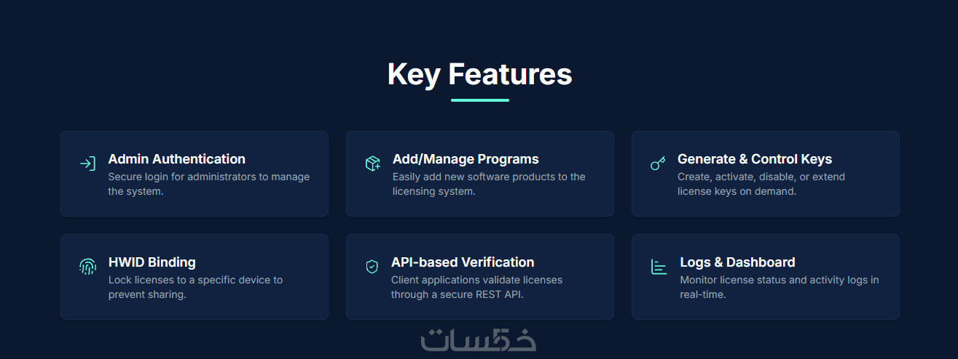Click the Admin Authentication login arrow icon

(x=87, y=164)
